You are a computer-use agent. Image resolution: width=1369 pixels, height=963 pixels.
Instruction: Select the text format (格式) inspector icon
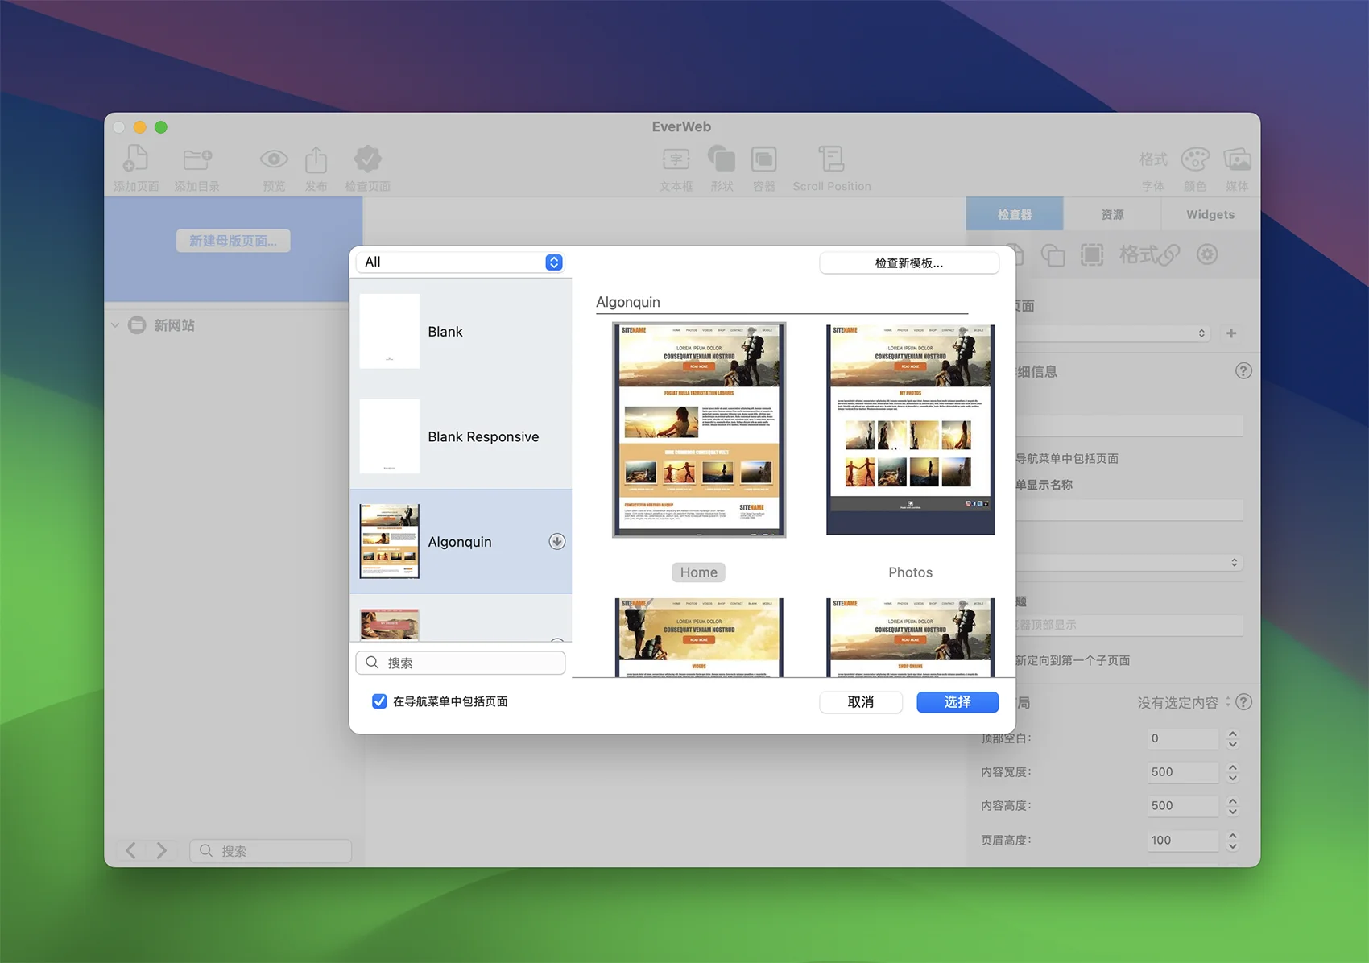(1137, 255)
